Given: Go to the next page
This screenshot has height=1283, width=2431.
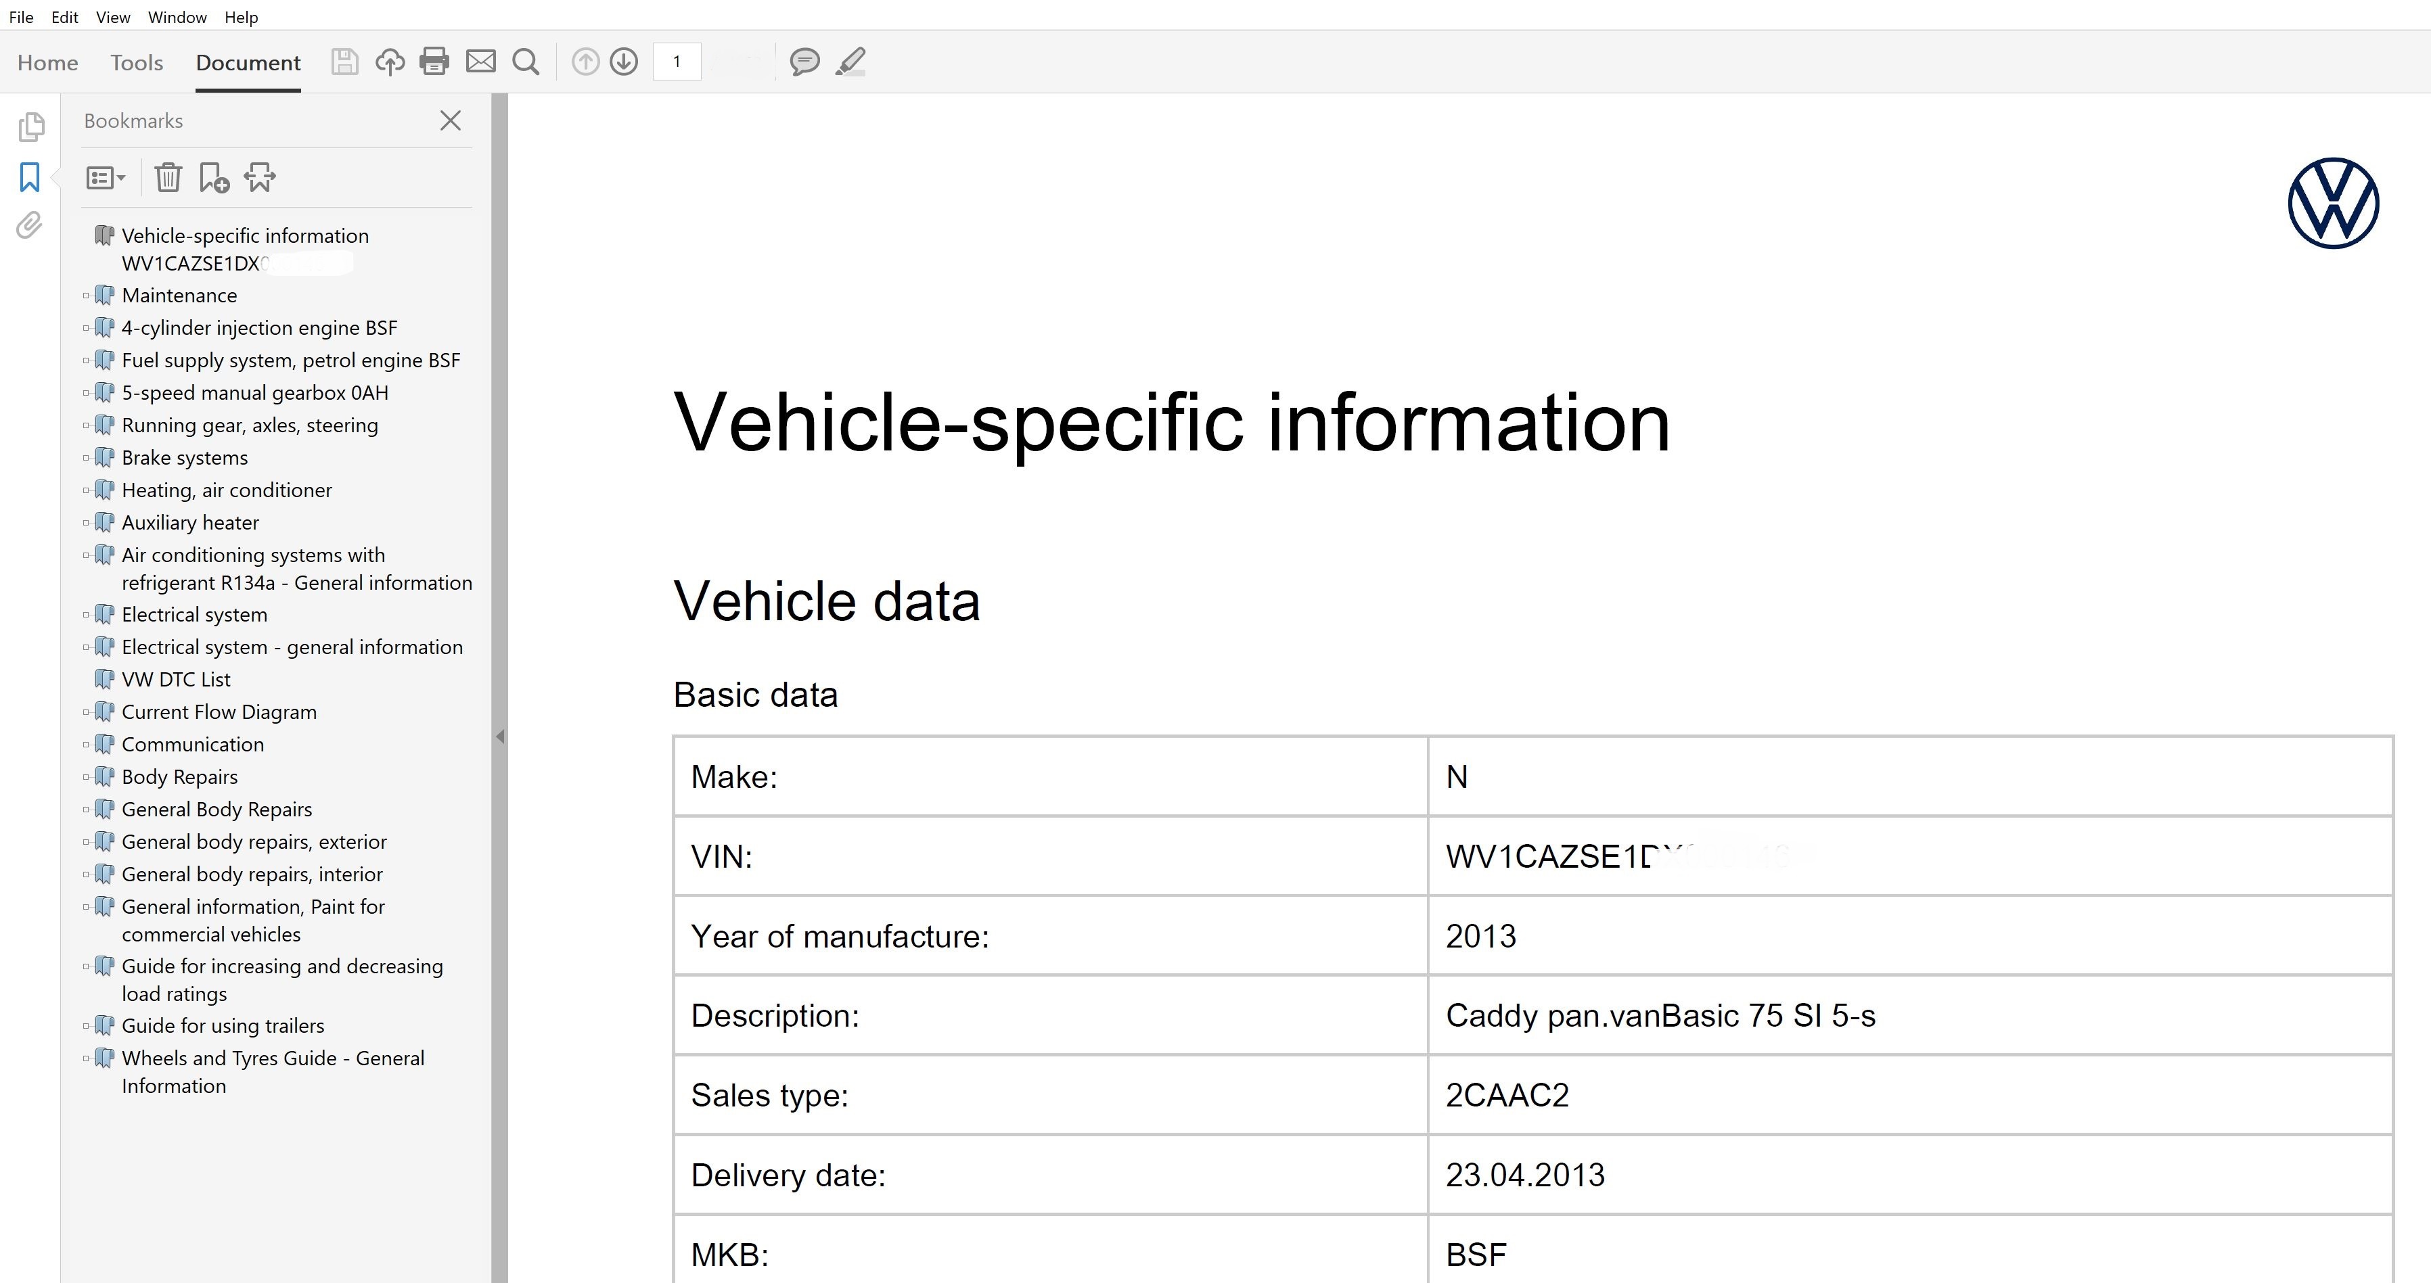Looking at the screenshot, I should pyautogui.click(x=624, y=62).
